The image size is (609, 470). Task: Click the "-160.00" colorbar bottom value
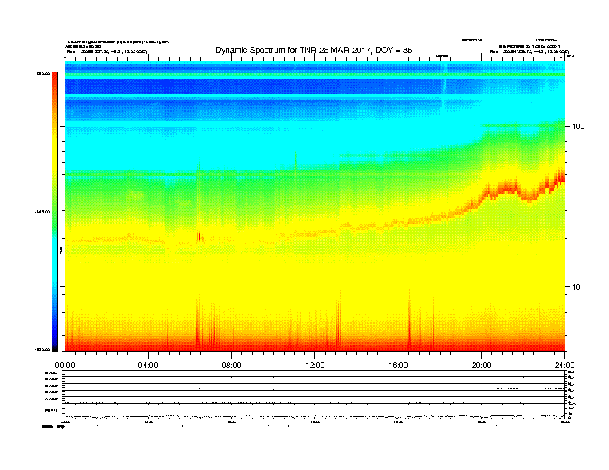[42, 349]
